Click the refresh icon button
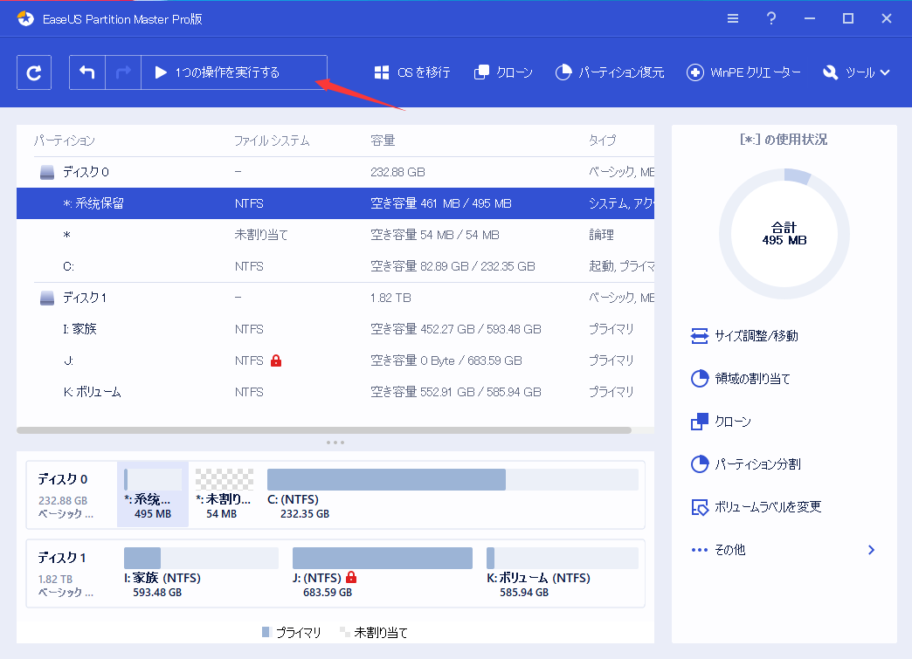This screenshot has height=659, width=912. pos(34,72)
